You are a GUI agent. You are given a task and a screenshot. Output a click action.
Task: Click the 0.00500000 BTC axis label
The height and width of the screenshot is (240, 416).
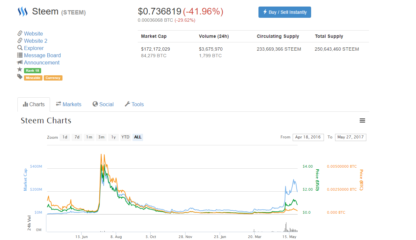(x=342, y=166)
